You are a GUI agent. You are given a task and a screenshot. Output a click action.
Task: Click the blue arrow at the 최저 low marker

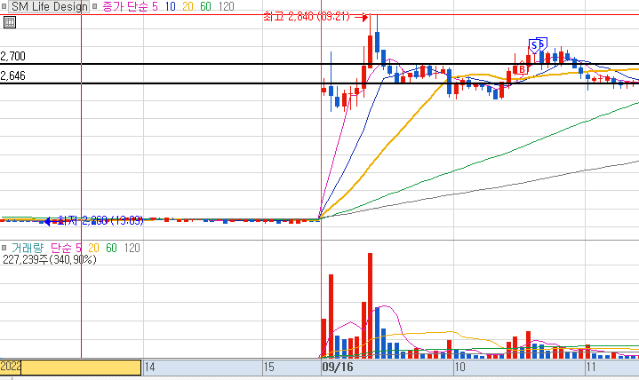pyautogui.click(x=48, y=221)
